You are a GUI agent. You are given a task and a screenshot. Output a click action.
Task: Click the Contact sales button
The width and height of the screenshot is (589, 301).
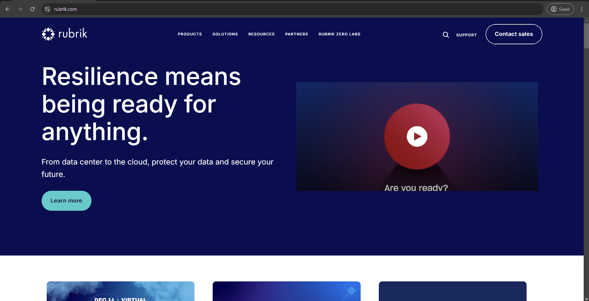tap(514, 34)
